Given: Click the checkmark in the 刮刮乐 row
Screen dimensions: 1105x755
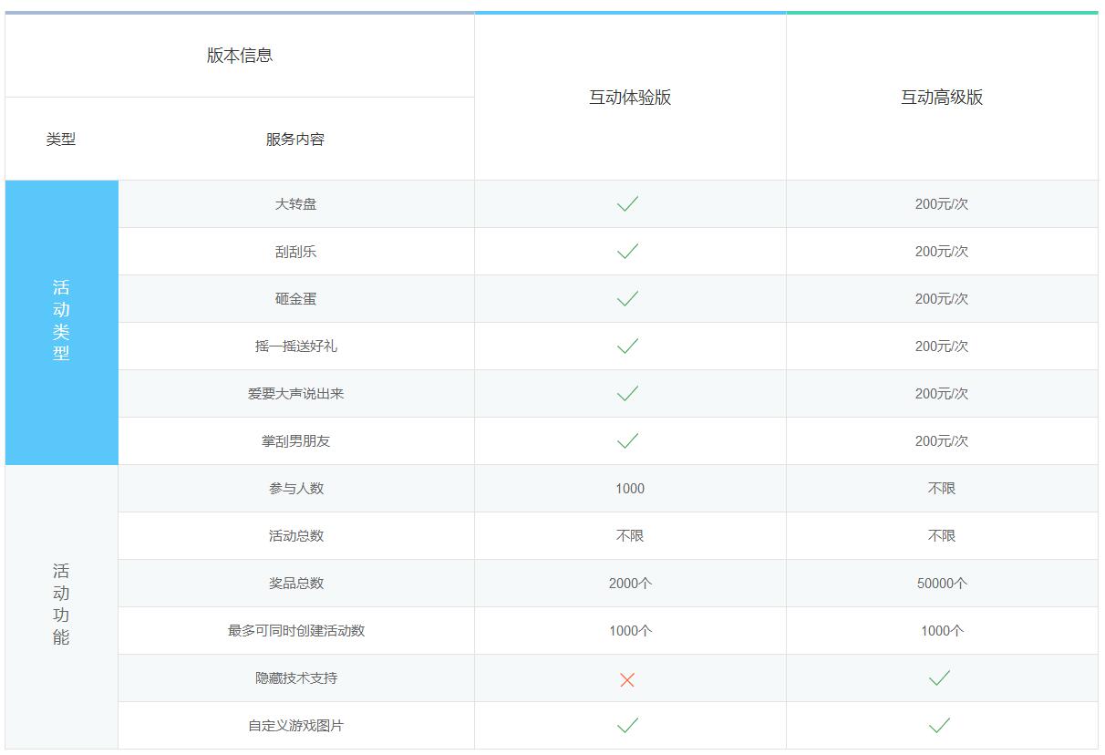Looking at the screenshot, I should click(627, 252).
